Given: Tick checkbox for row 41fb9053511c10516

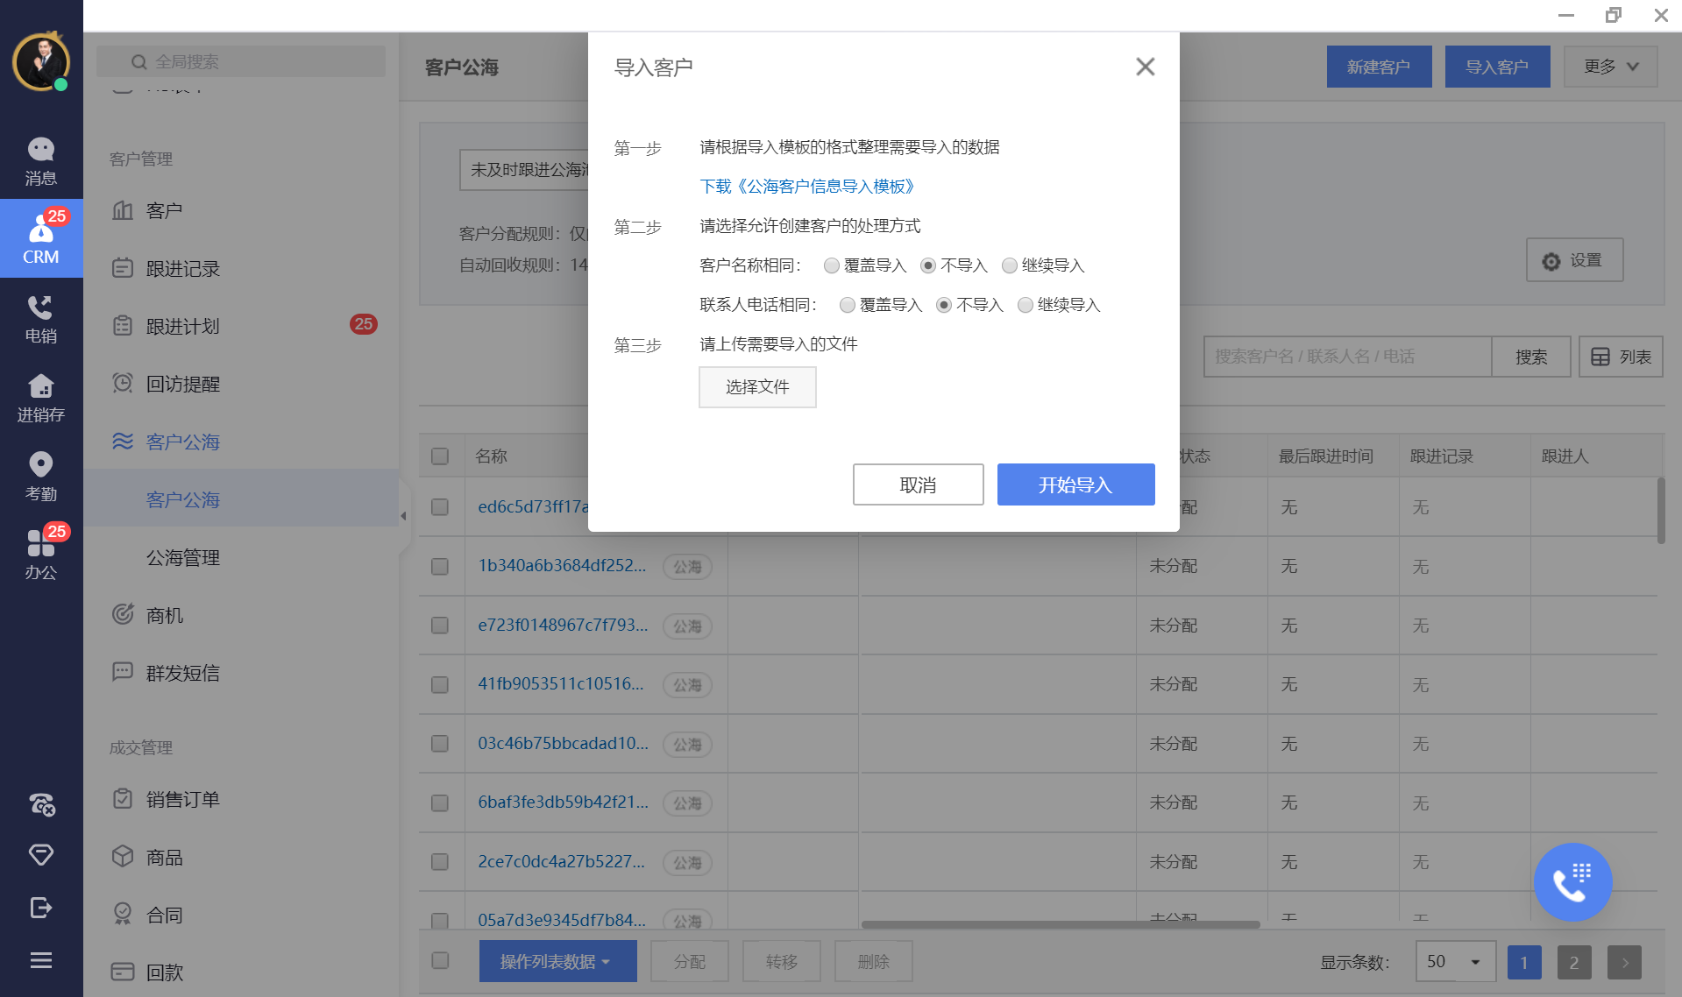Looking at the screenshot, I should point(440,684).
